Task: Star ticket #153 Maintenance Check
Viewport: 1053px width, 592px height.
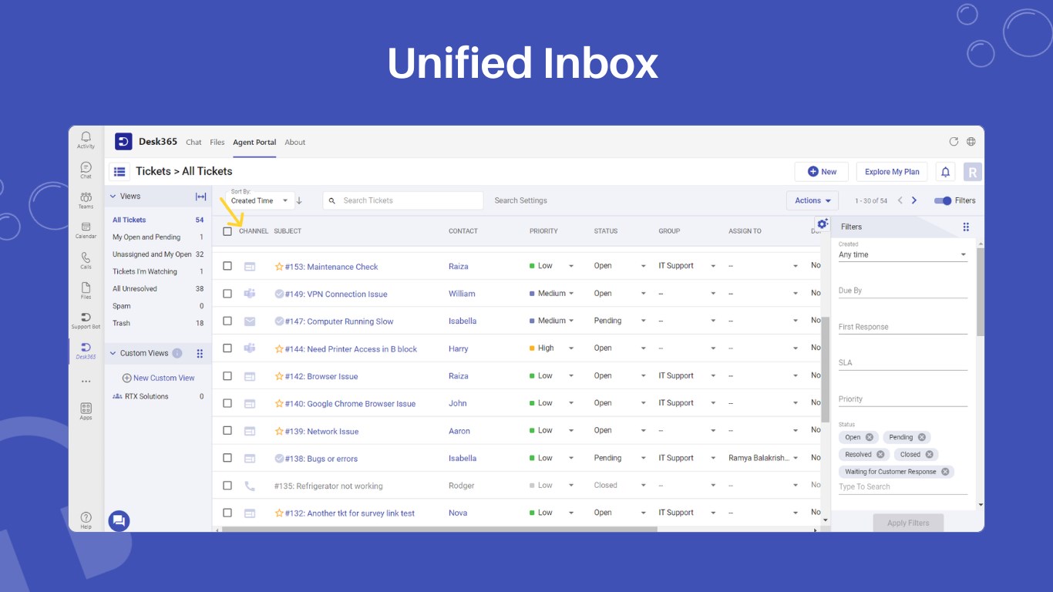Action: pos(279,267)
